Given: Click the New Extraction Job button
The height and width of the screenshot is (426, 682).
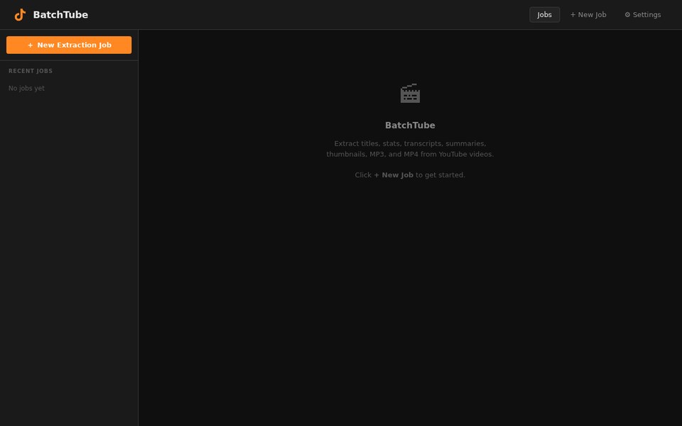Looking at the screenshot, I should (69, 45).
